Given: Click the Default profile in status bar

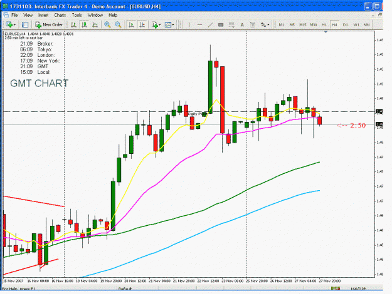Looking at the screenshot, I should tap(125, 288).
